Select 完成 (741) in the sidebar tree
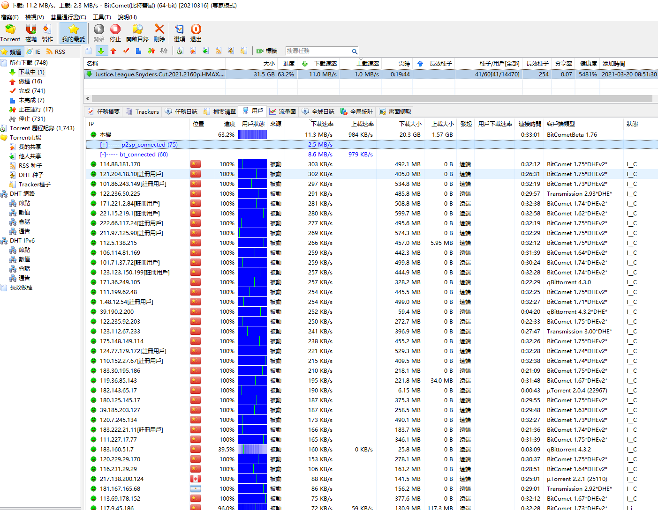658x510 pixels. (x=31, y=91)
